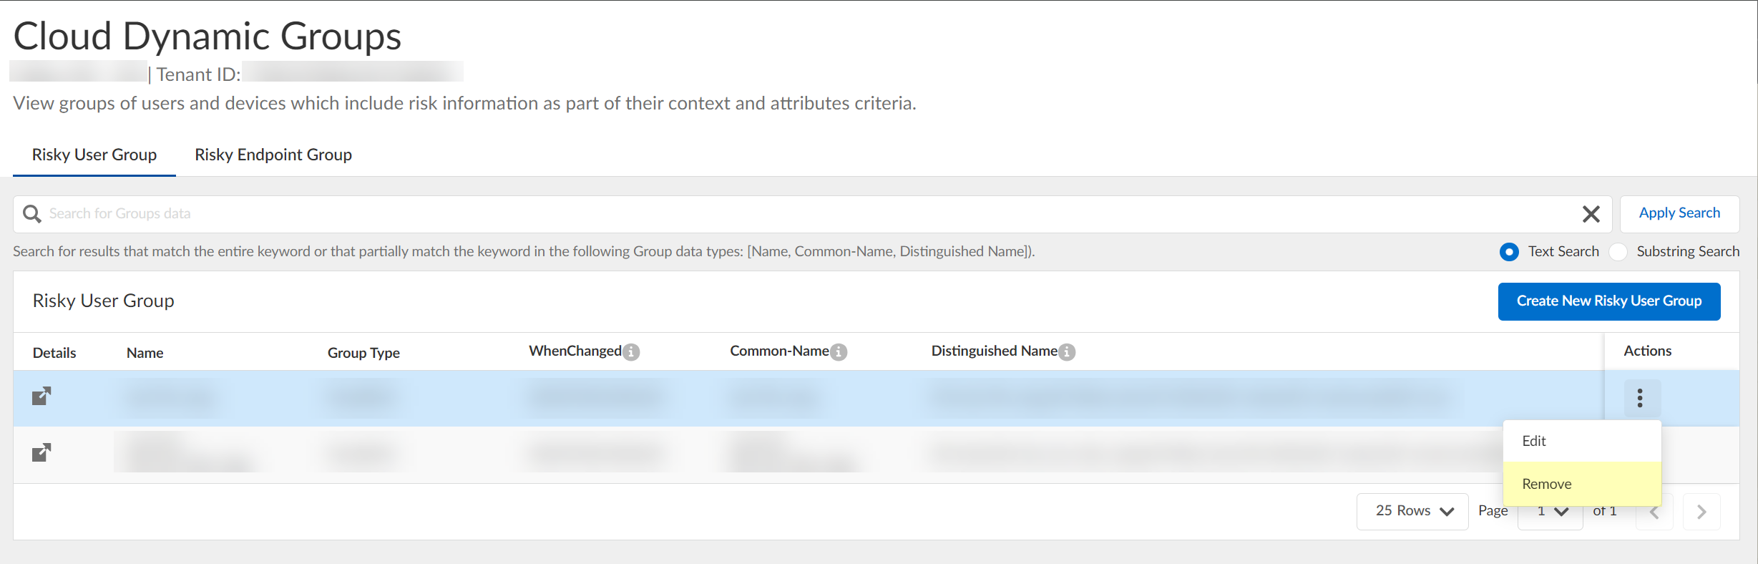Focus the Search for Groups data field
This screenshot has height=564, width=1758.
[787, 214]
